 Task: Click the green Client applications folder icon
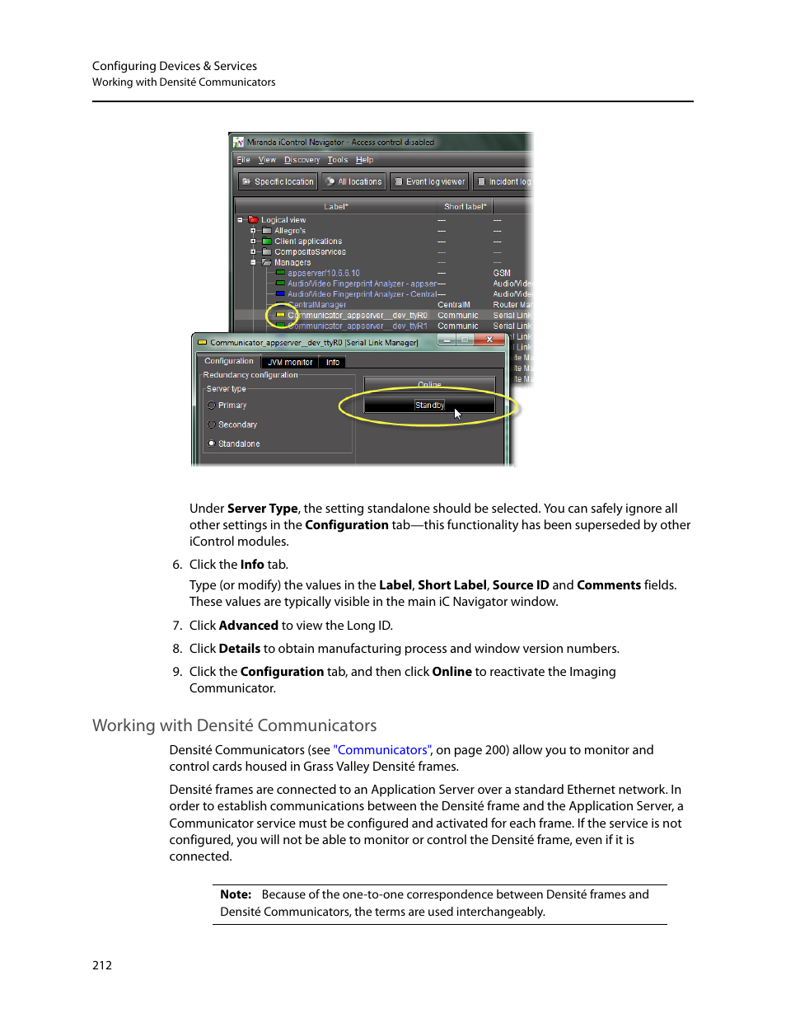[x=267, y=242]
